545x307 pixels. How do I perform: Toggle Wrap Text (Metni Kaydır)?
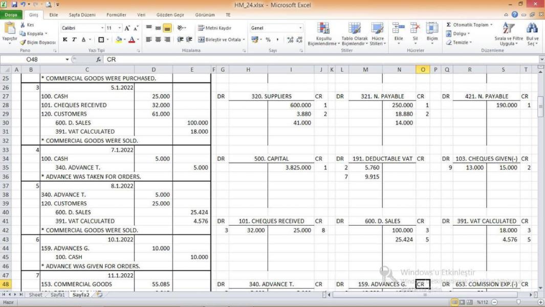(x=215, y=28)
